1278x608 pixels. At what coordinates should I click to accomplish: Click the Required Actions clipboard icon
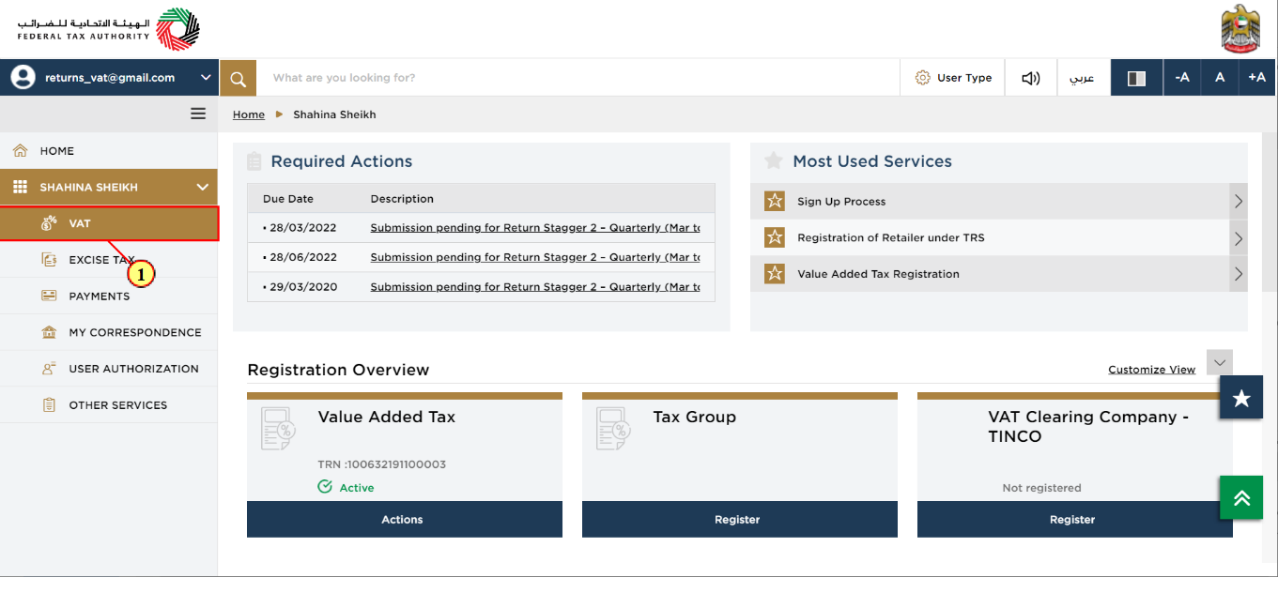(254, 161)
